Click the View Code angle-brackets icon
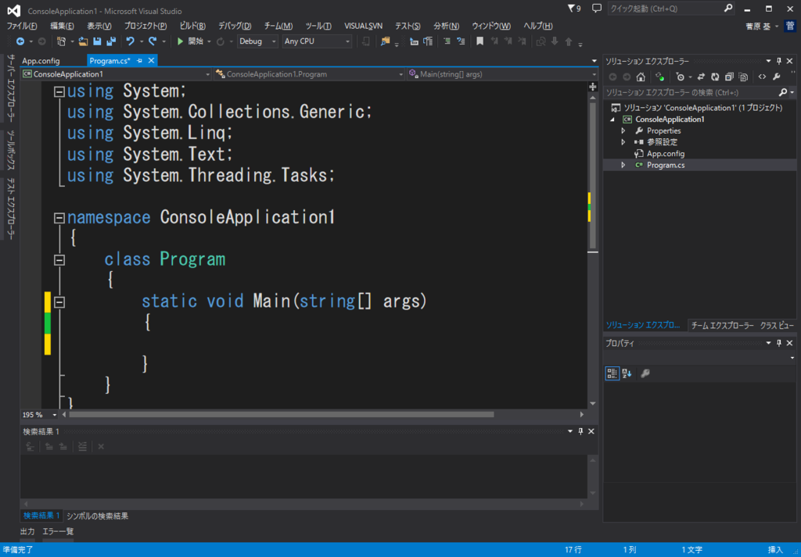The image size is (801, 557). 762,77
